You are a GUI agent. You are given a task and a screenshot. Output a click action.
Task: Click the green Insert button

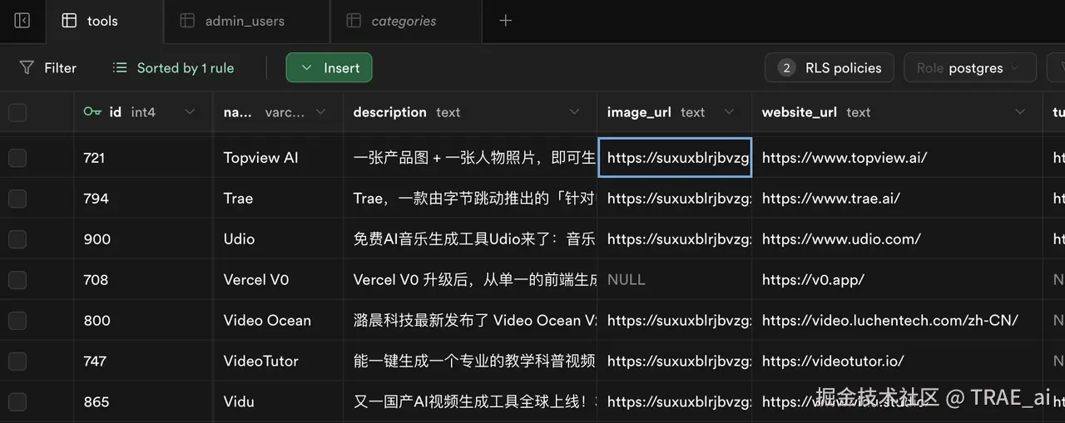click(329, 68)
